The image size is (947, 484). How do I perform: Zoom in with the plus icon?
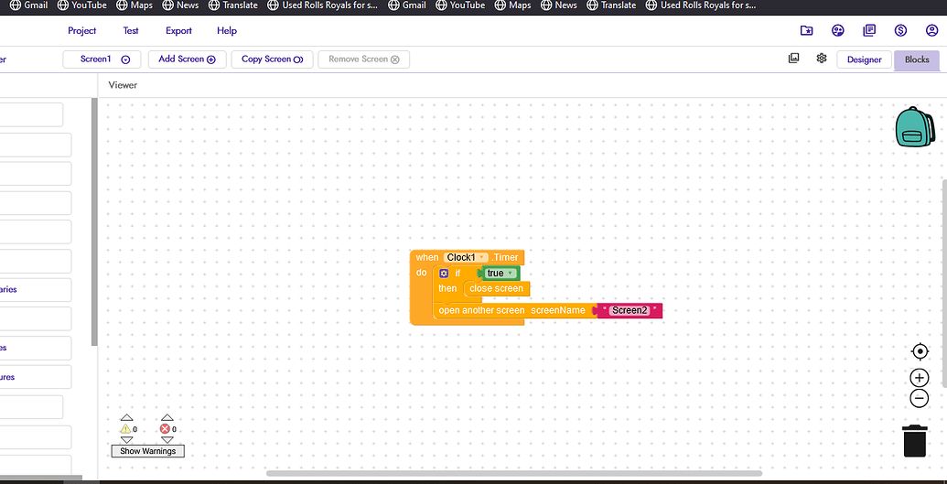pyautogui.click(x=920, y=378)
